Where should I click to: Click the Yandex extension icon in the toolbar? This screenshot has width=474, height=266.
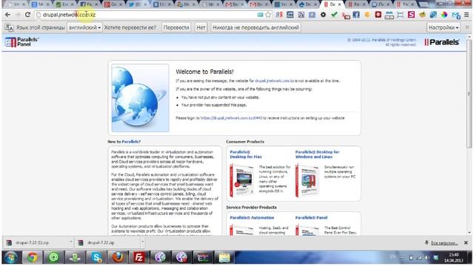pos(279,15)
